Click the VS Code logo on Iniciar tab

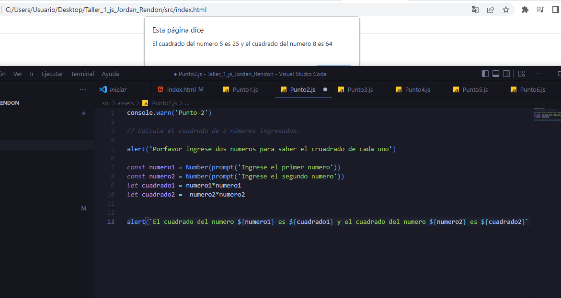103,89
